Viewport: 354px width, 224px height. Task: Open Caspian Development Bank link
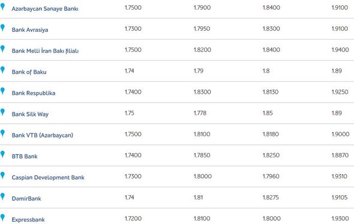tap(48, 177)
